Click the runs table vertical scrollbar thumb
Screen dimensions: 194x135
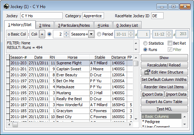click(x=136, y=63)
